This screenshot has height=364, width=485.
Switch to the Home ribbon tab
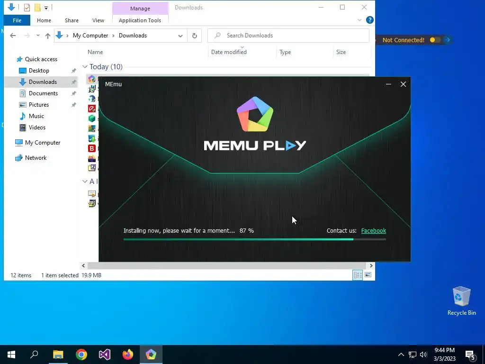point(44,20)
